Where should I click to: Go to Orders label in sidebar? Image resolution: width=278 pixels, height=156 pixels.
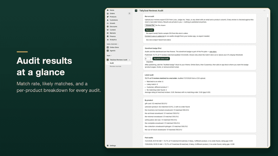coord(112,13)
